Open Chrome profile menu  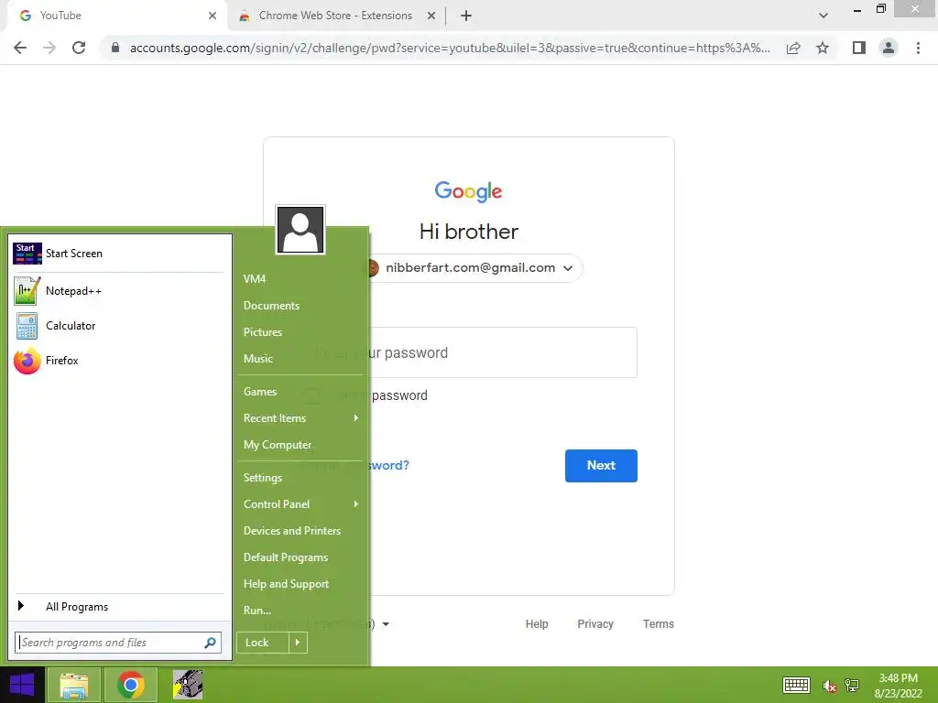(x=889, y=48)
